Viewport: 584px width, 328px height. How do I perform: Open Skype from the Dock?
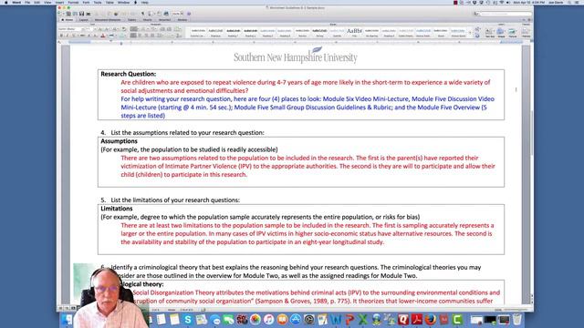[x=188, y=320]
